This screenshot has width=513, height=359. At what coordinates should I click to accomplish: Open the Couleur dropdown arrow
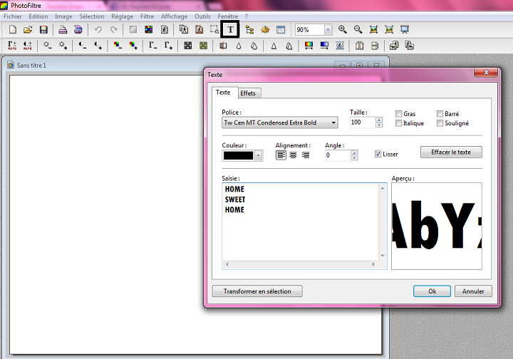(x=258, y=155)
